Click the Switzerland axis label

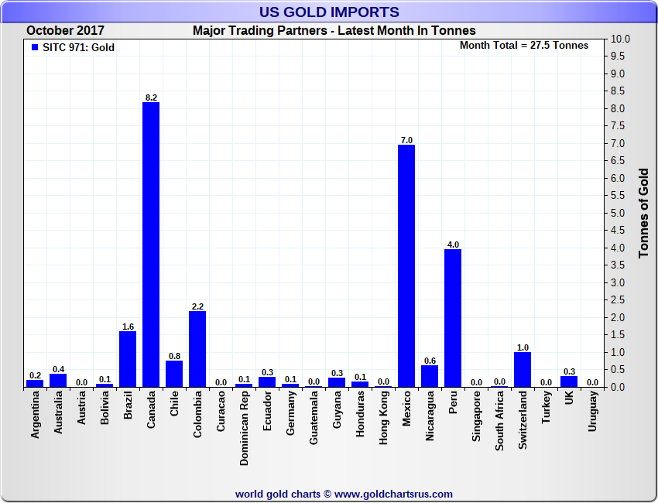click(x=523, y=420)
